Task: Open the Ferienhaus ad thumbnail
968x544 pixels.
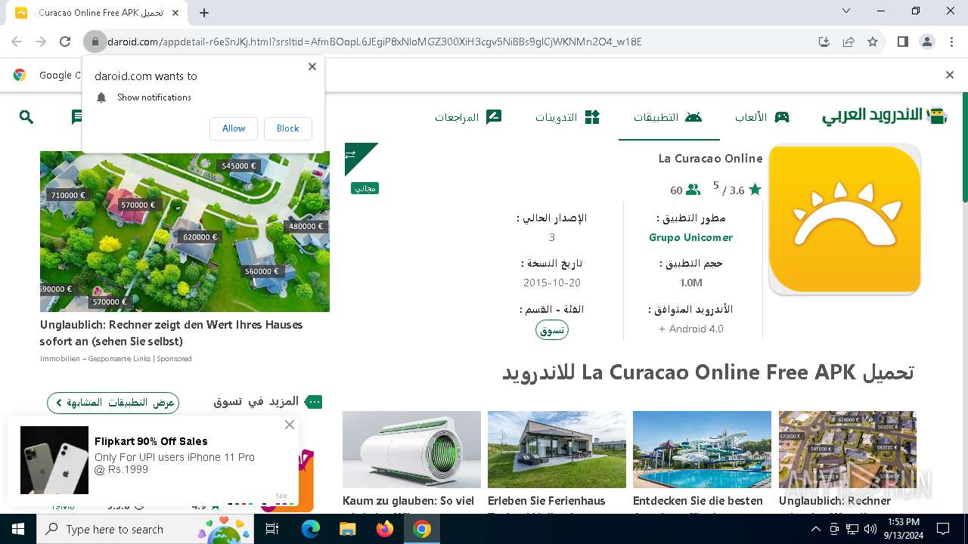Action: [x=557, y=450]
